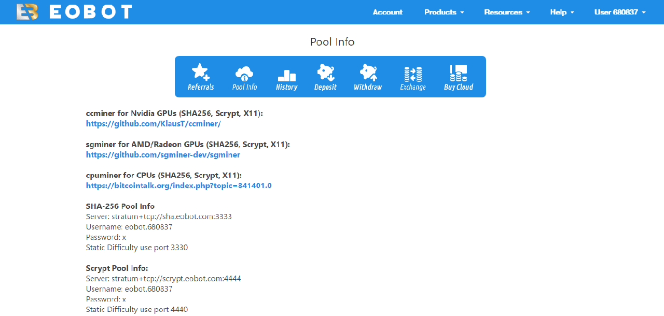
Task: Expand the Resources dropdown menu
Action: tap(507, 12)
